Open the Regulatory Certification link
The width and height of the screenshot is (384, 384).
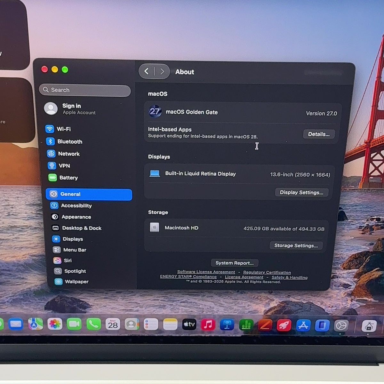click(267, 272)
